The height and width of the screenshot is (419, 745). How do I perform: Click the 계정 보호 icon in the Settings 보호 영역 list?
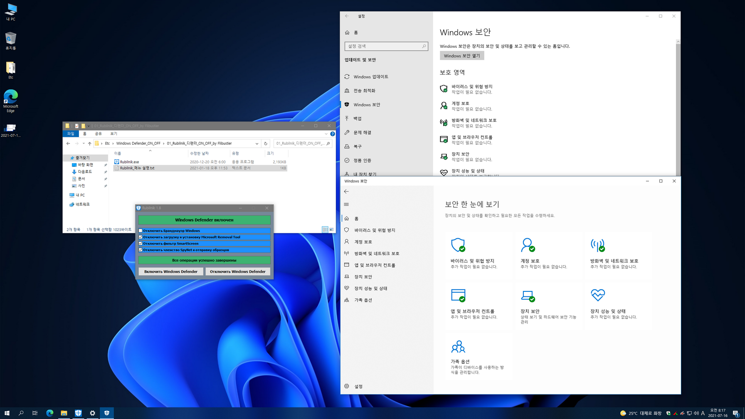click(444, 106)
